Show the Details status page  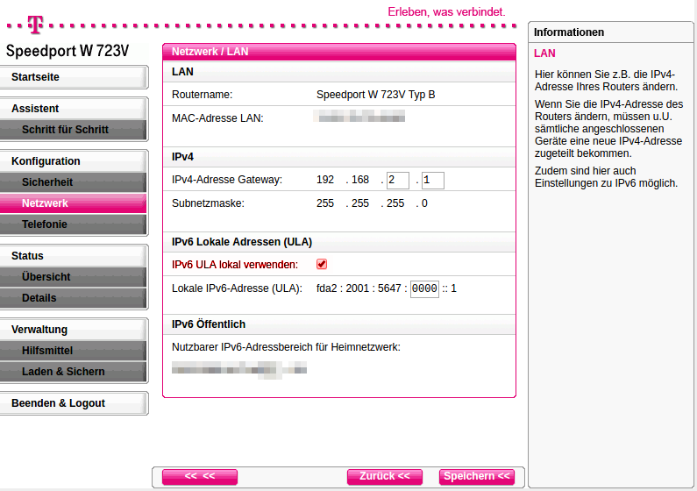74,298
